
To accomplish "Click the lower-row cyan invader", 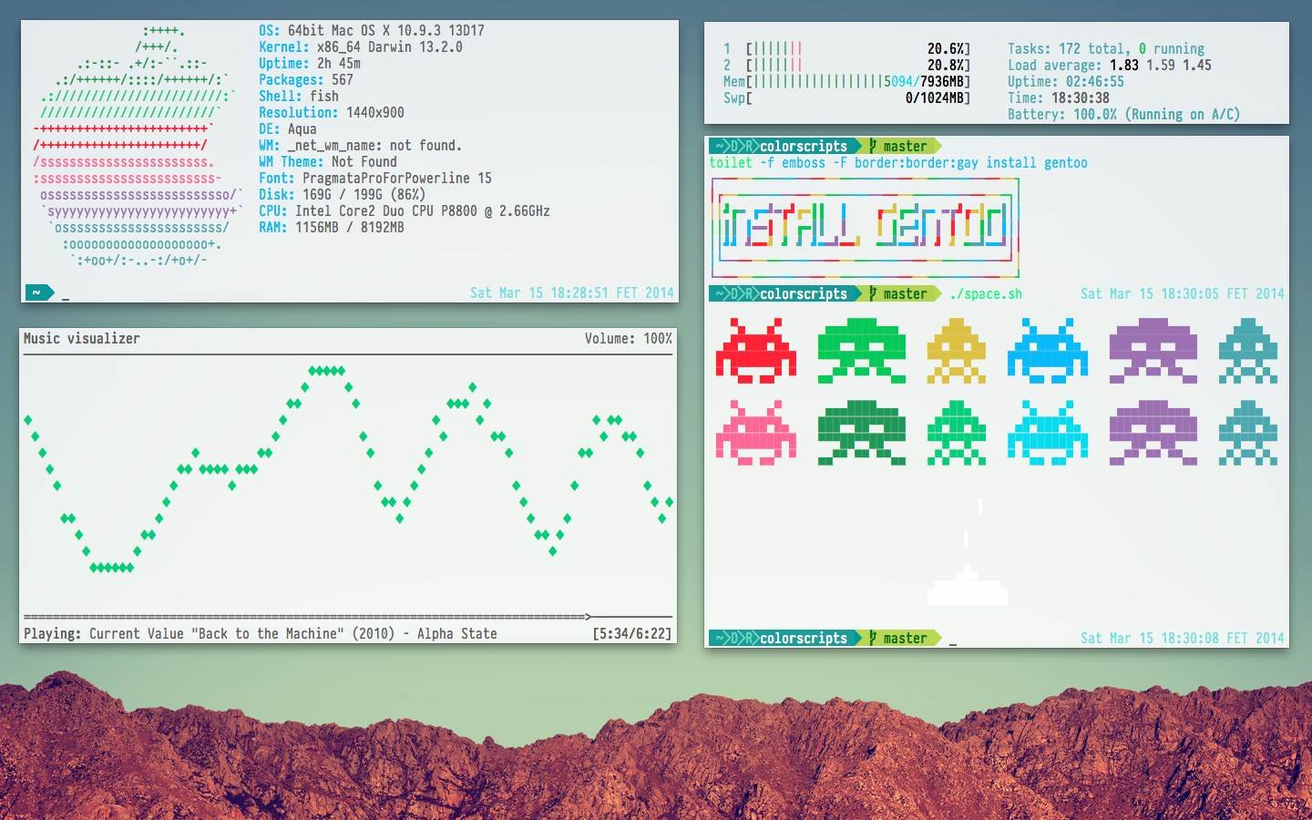I will (x=1048, y=433).
